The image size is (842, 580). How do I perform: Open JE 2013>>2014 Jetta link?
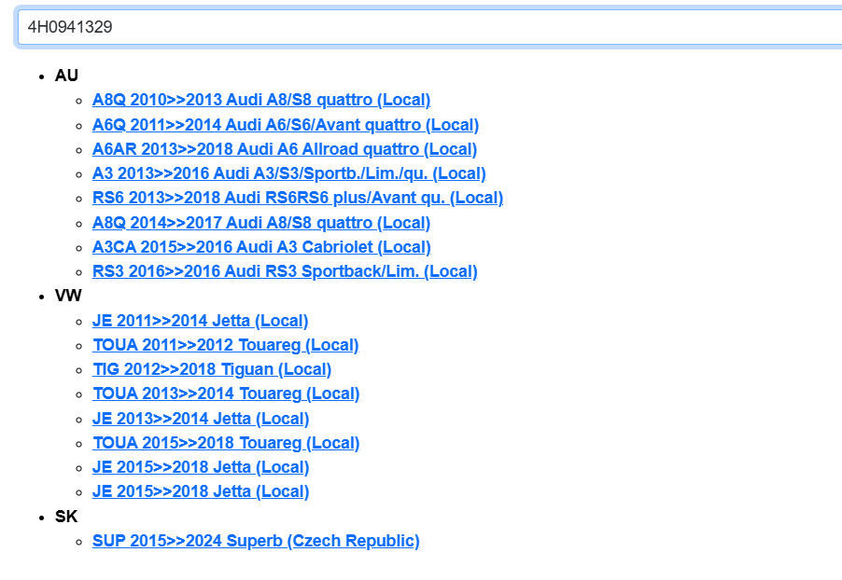[x=201, y=419]
